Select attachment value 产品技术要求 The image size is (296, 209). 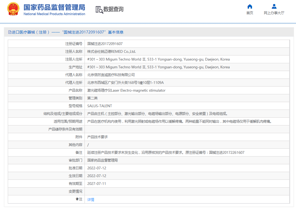pyautogui.click(x=97, y=137)
